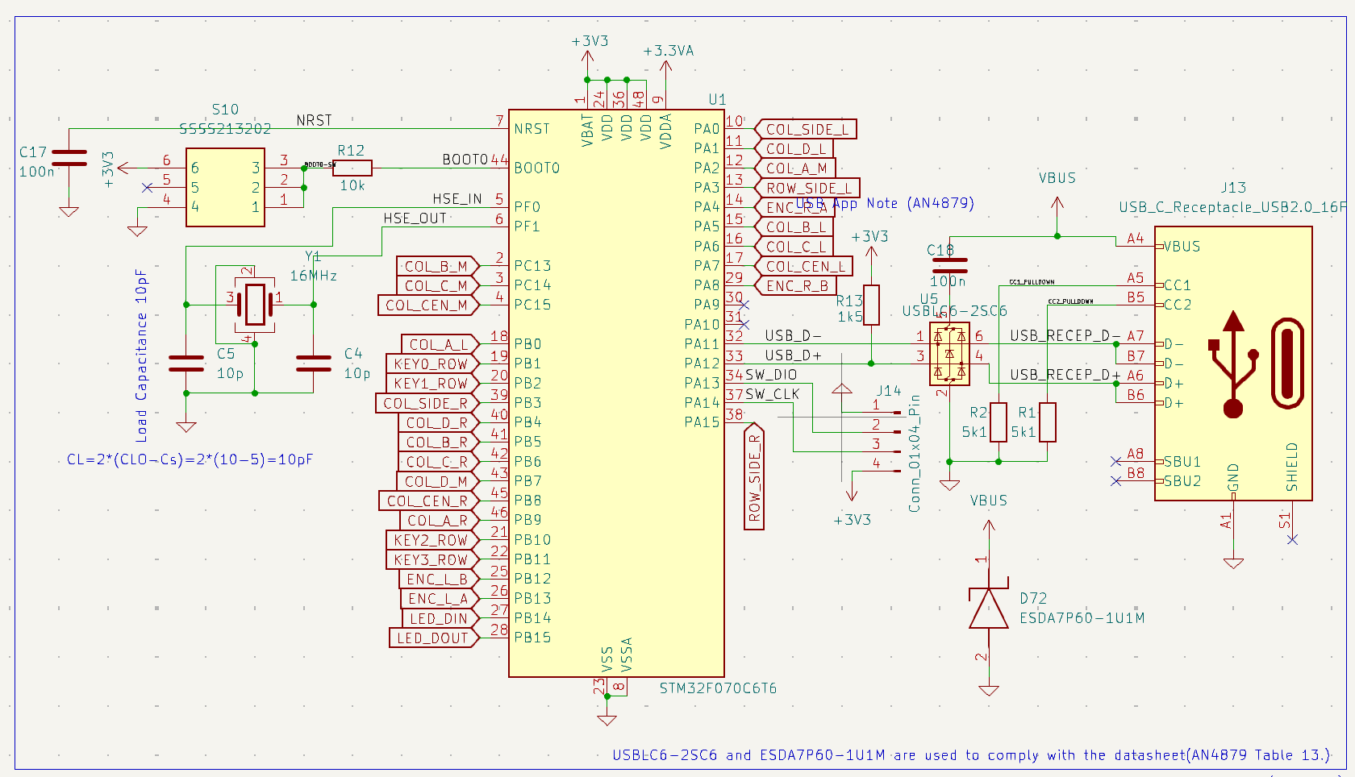The height and width of the screenshot is (777, 1355).
Task: Click the S10 reset switch symbol
Action: (x=224, y=188)
